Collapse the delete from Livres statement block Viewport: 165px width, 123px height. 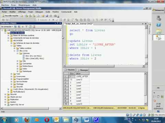click(x=68, y=55)
